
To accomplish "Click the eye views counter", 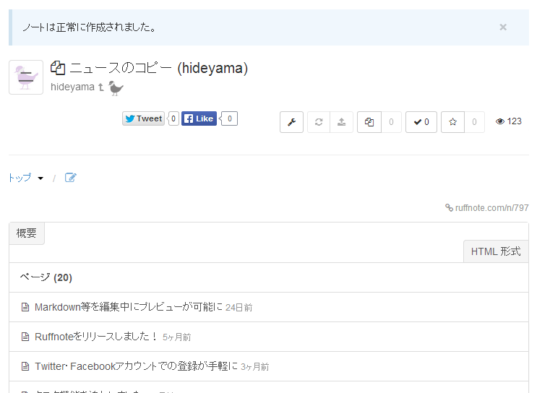I will click(x=508, y=121).
